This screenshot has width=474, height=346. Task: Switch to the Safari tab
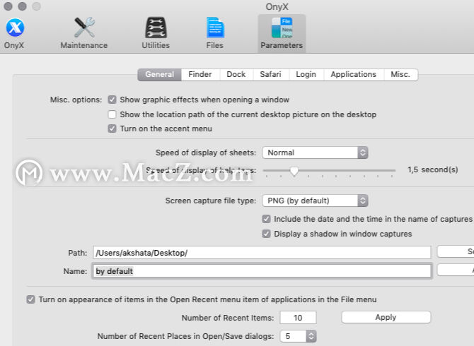coord(270,75)
